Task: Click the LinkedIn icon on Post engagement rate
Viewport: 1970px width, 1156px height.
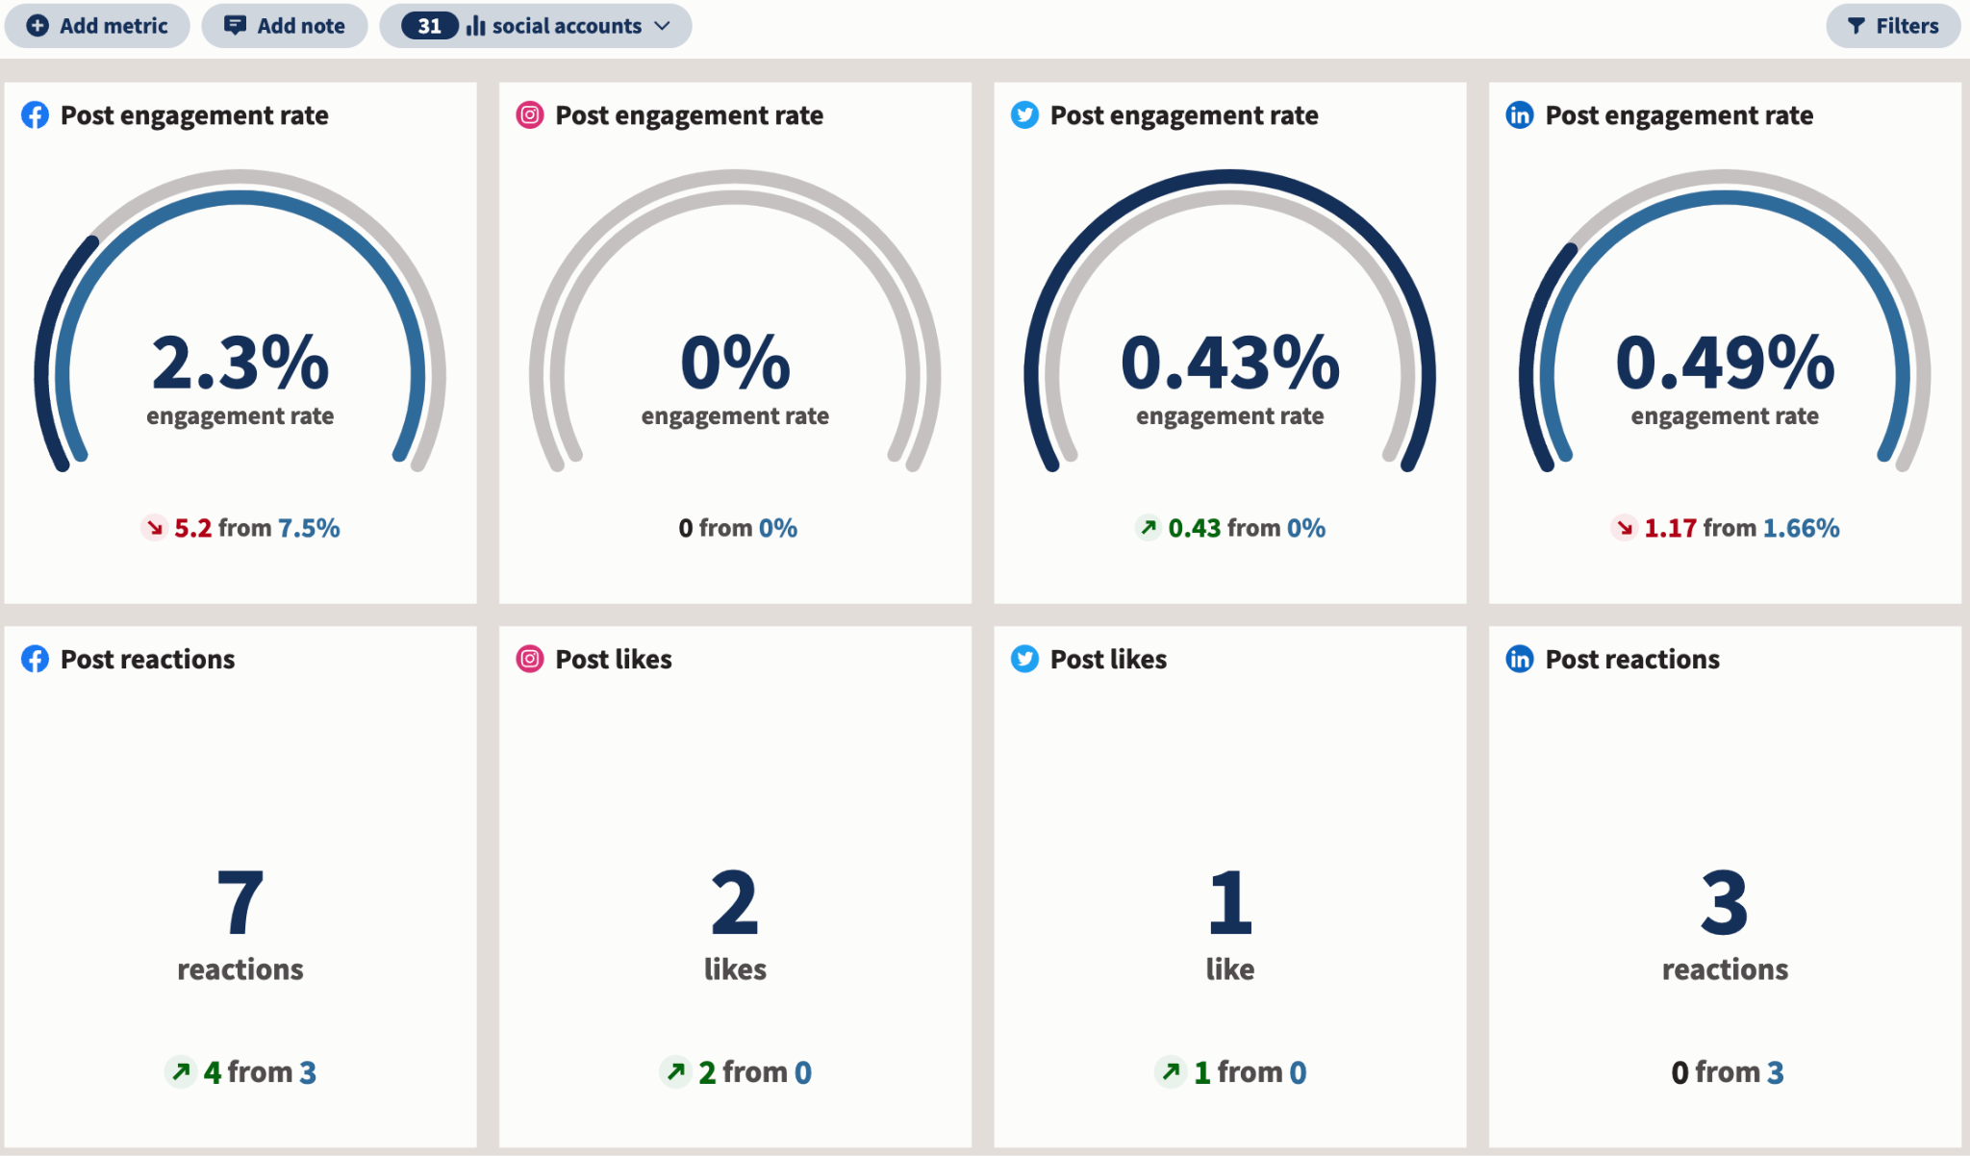Action: tap(1519, 115)
